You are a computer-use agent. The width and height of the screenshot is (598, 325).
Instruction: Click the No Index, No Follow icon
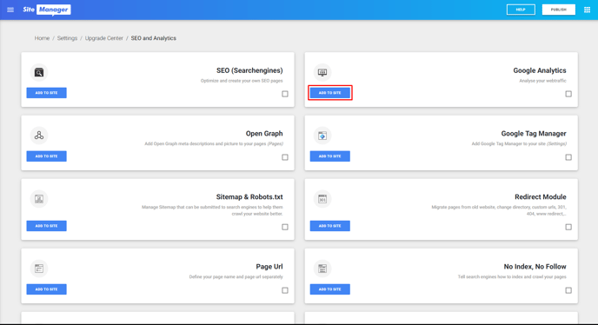coord(322,269)
